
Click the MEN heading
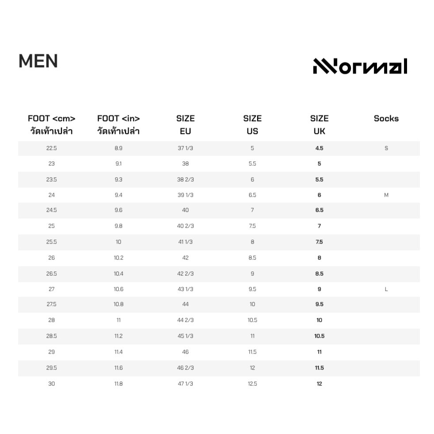(x=38, y=61)
